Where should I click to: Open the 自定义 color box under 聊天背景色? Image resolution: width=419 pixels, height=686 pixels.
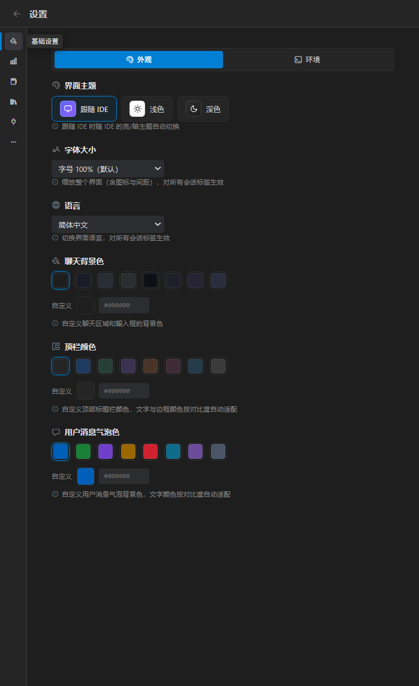86,306
